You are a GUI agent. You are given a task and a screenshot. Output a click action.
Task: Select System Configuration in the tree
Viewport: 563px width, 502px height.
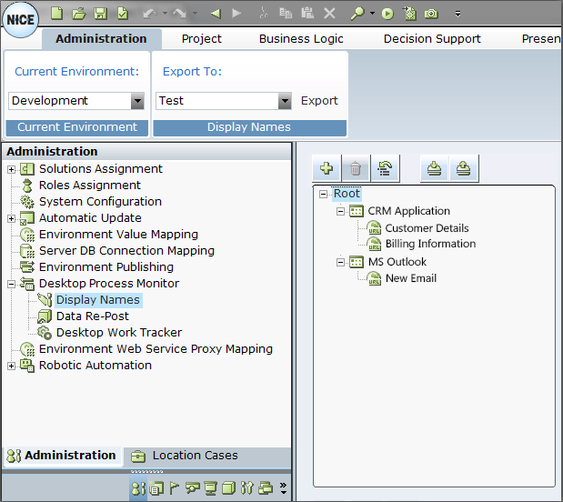(x=100, y=202)
